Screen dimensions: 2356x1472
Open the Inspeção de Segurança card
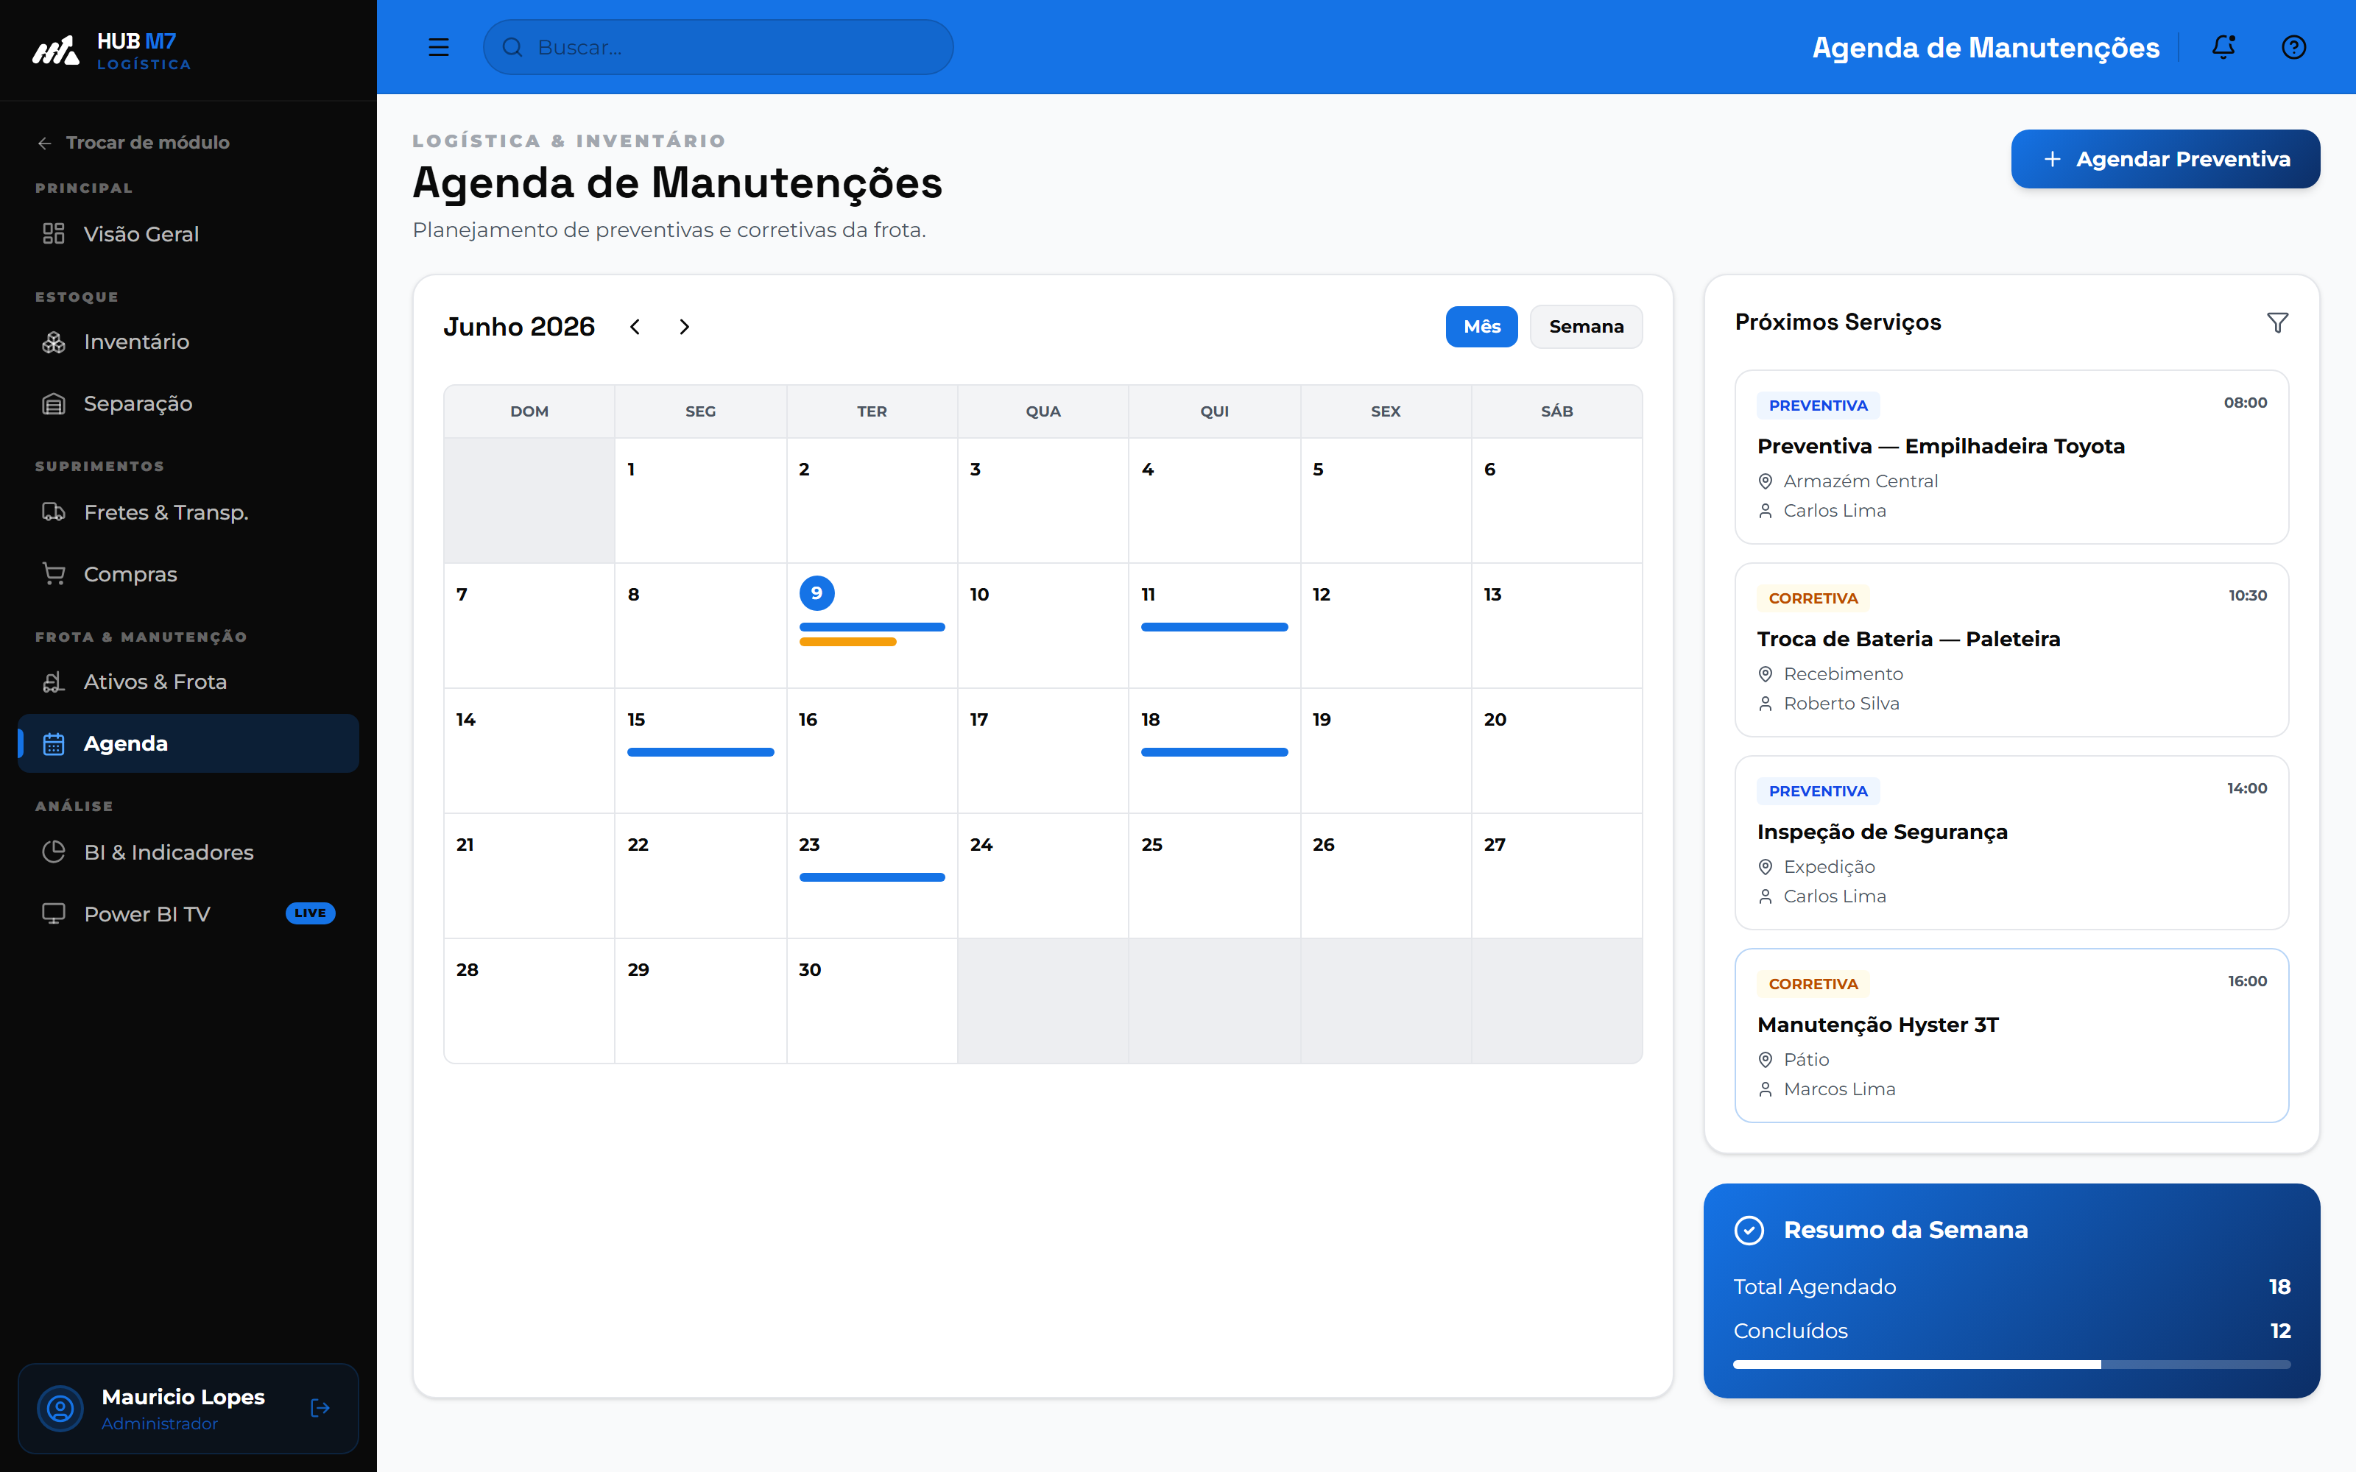(x=2011, y=842)
